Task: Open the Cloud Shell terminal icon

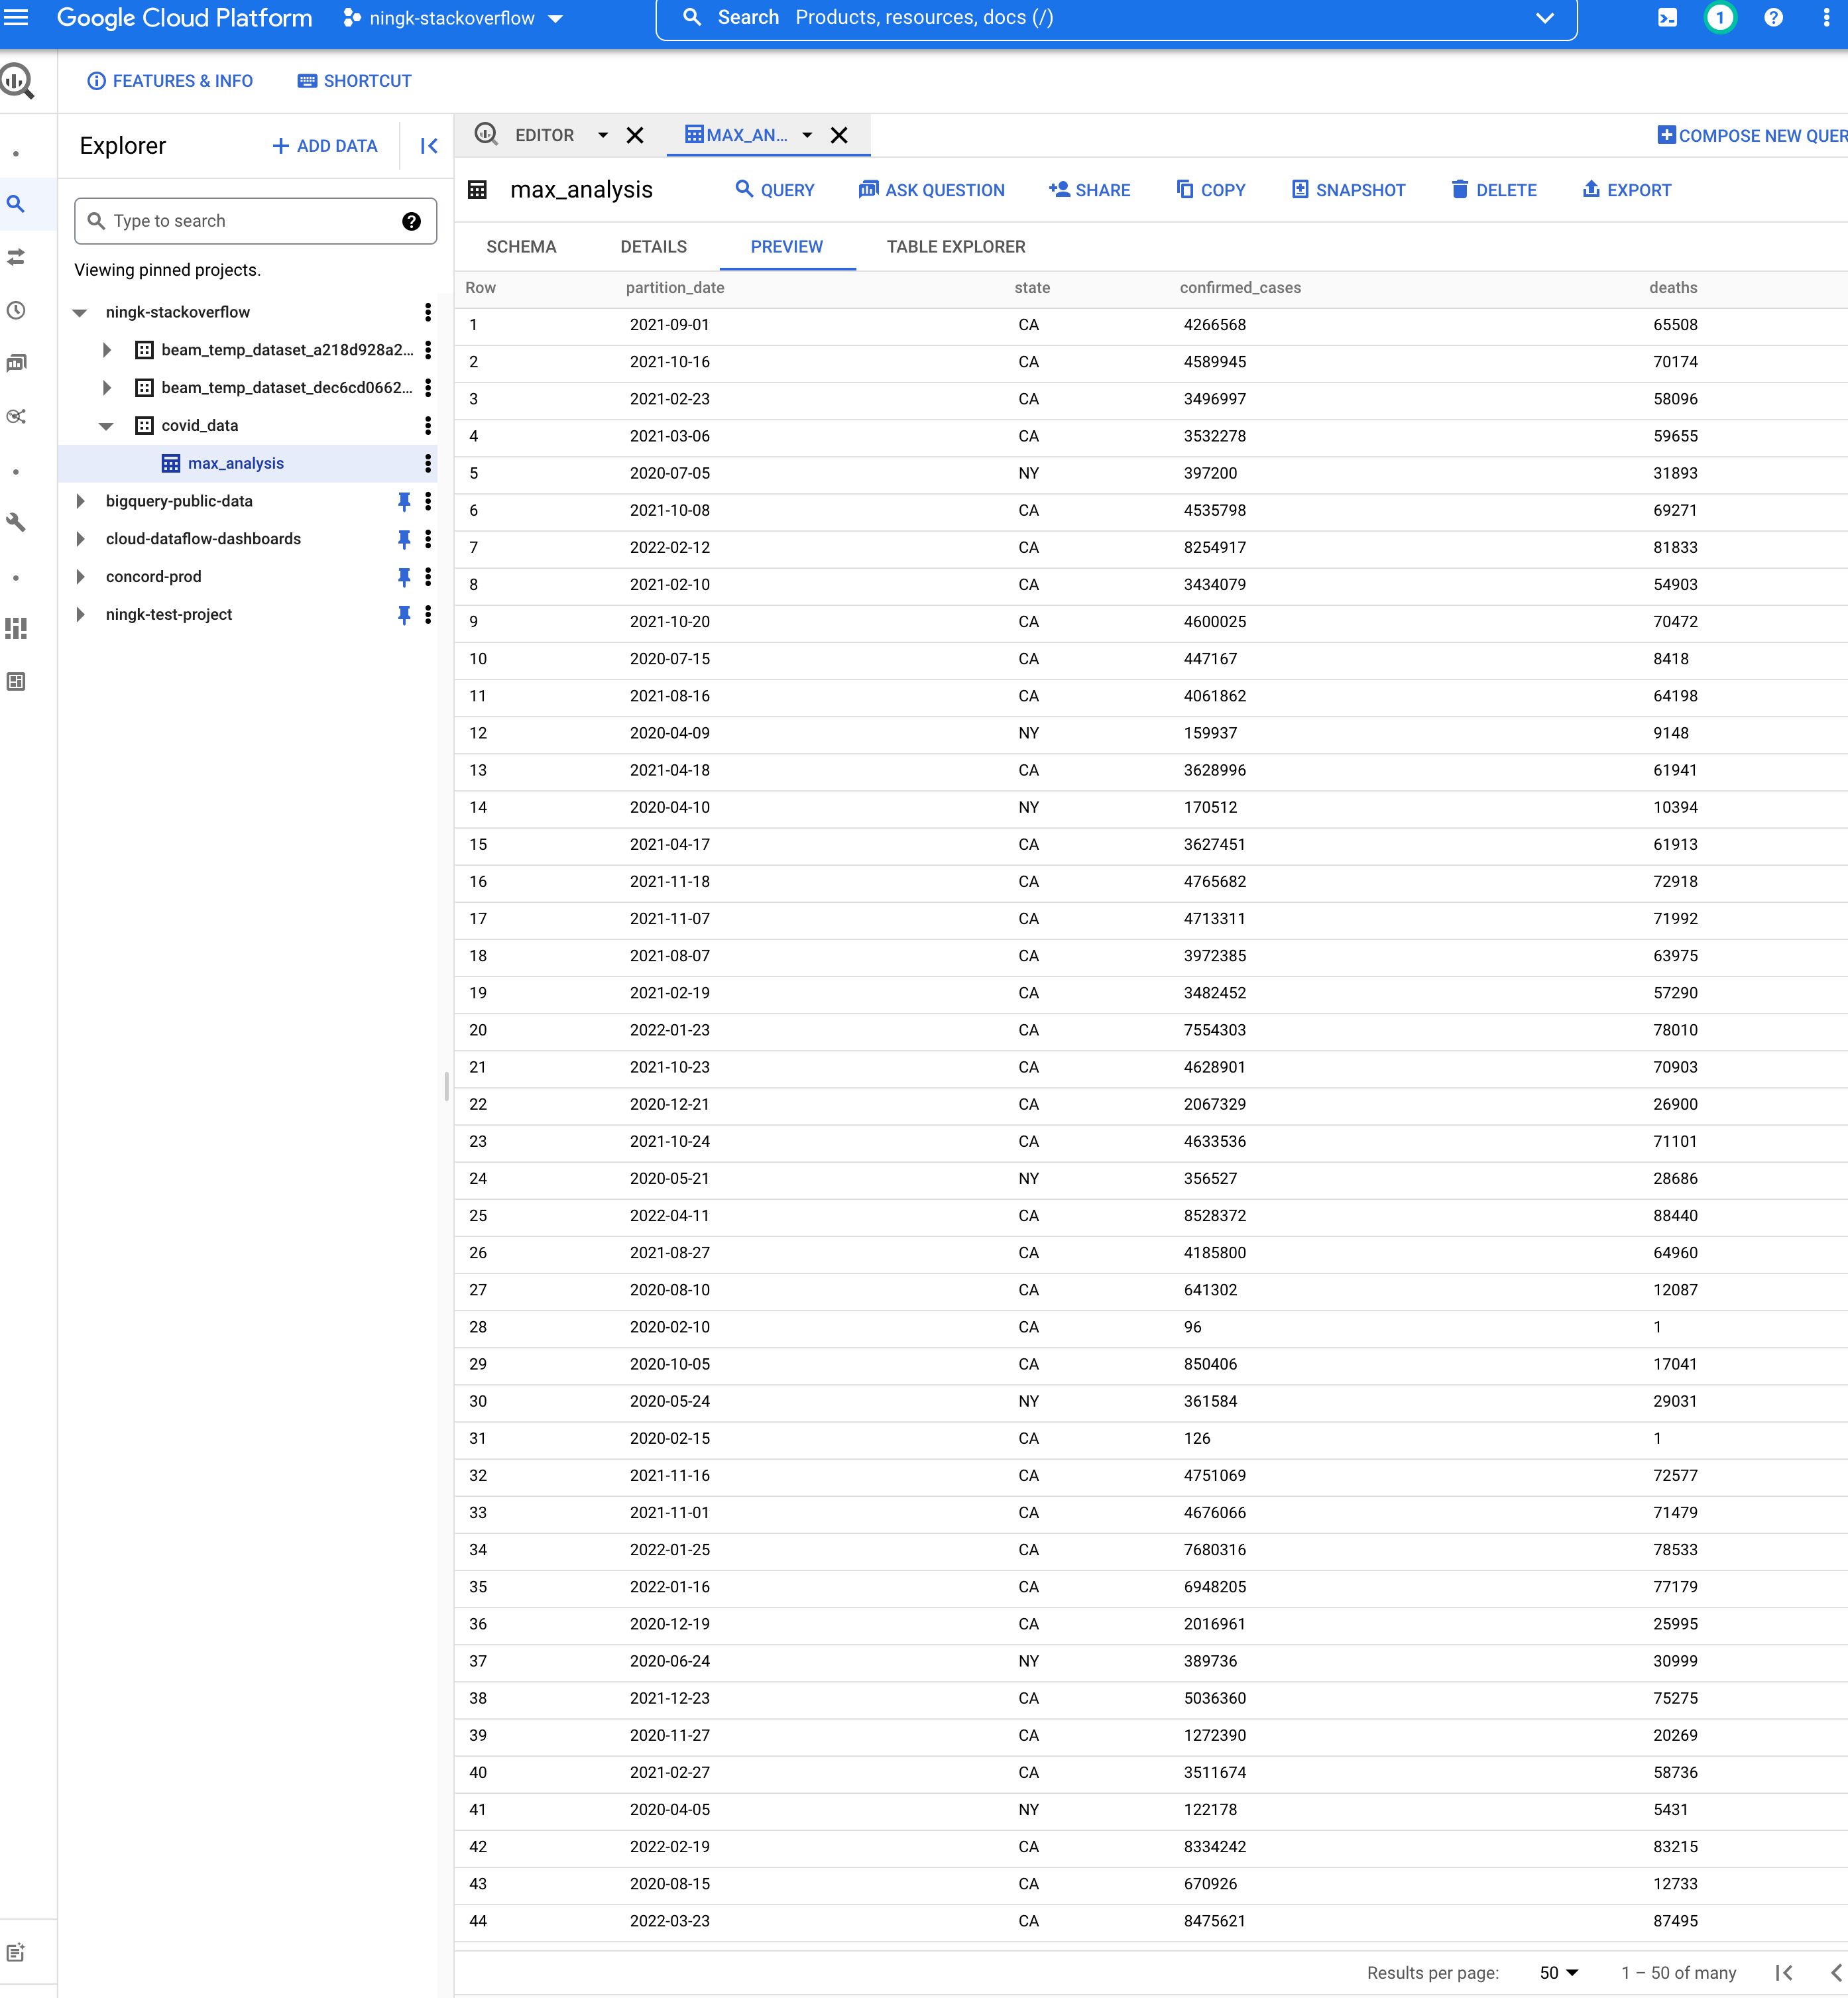Action: [1667, 17]
